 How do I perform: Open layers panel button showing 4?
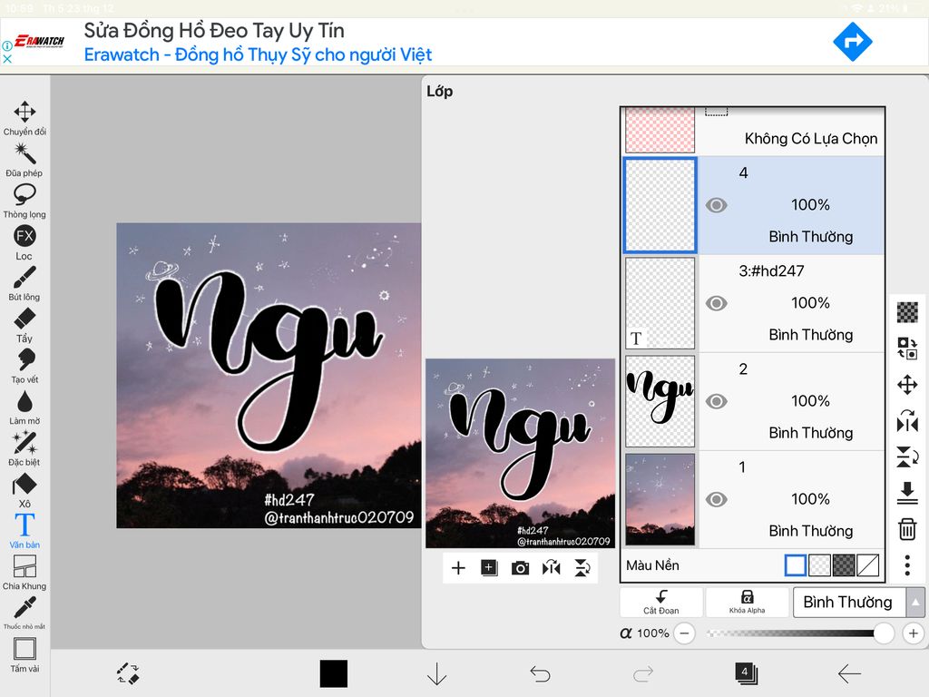coord(746,673)
